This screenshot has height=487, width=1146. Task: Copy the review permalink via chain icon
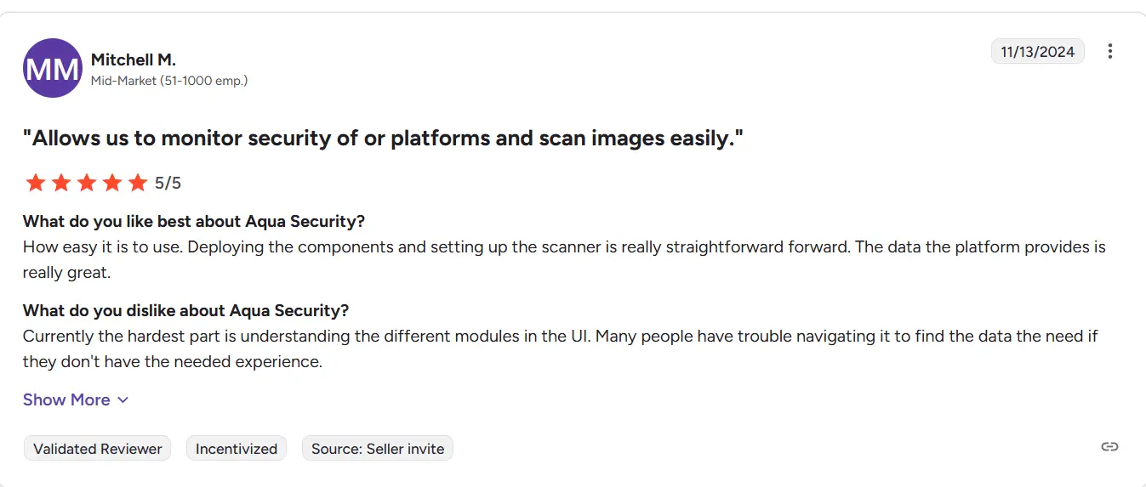[x=1109, y=447]
